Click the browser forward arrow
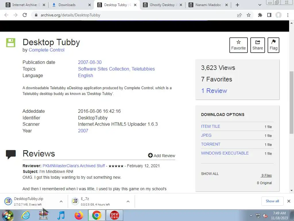 [x=16, y=15]
